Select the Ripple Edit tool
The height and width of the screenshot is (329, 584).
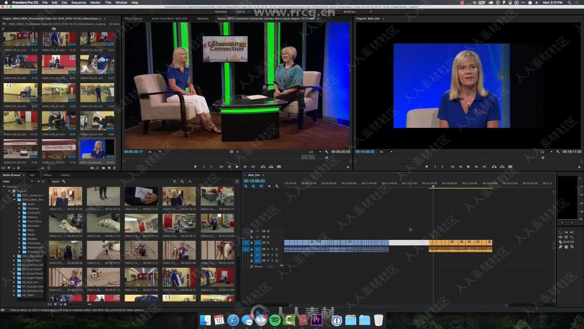[x=560, y=237]
